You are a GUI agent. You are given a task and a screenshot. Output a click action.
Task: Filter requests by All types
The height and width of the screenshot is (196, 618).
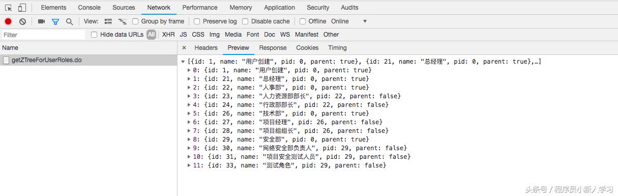pyautogui.click(x=151, y=35)
